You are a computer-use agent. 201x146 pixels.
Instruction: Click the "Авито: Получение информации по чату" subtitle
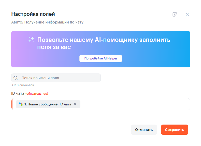pos(47,22)
